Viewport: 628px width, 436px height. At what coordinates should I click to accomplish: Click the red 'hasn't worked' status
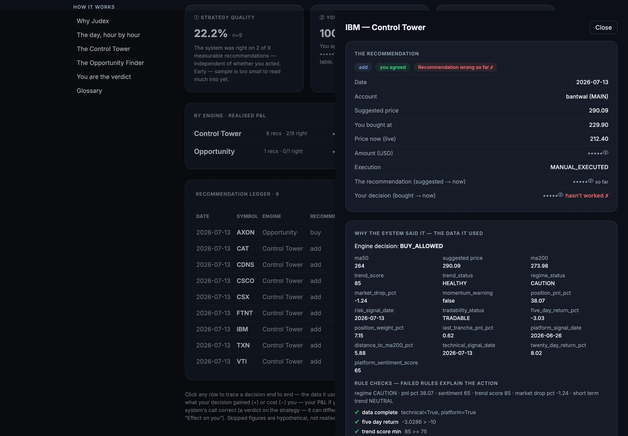pyautogui.click(x=587, y=196)
